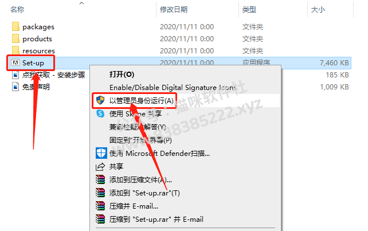368x231 pixels.
Task: Click the 免责声明 image file icon
Action: [15, 87]
